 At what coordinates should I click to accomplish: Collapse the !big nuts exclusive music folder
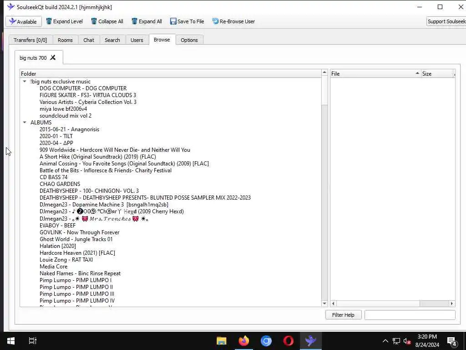click(25, 81)
